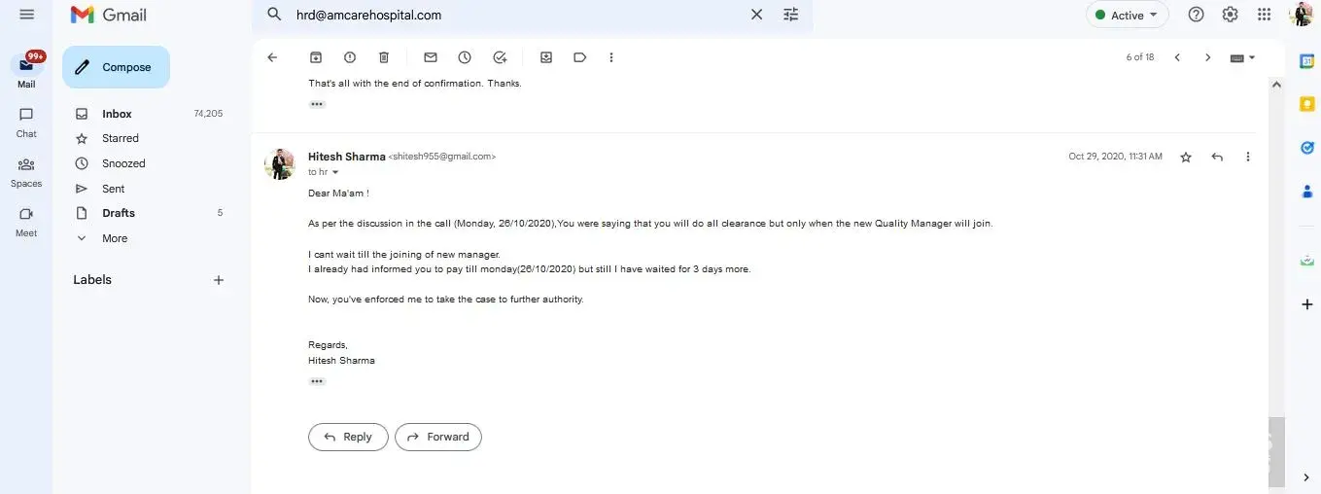1321x494 pixels.
Task: Show trimmed content below Hitesh Sharma's signature
Action: (317, 381)
